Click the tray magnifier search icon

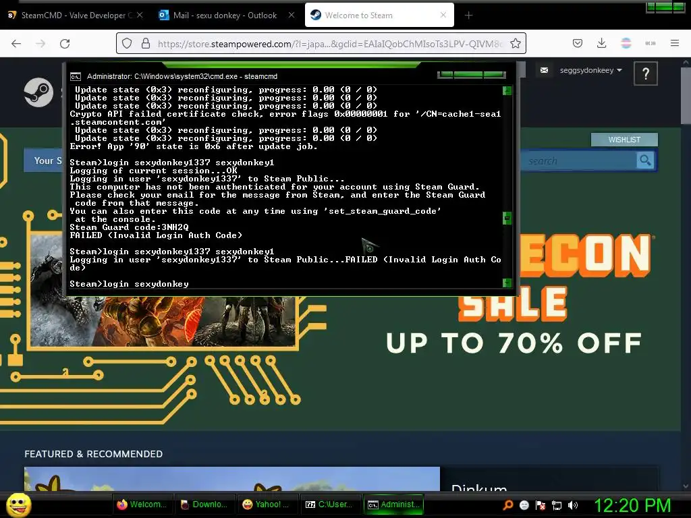pyautogui.click(x=507, y=505)
